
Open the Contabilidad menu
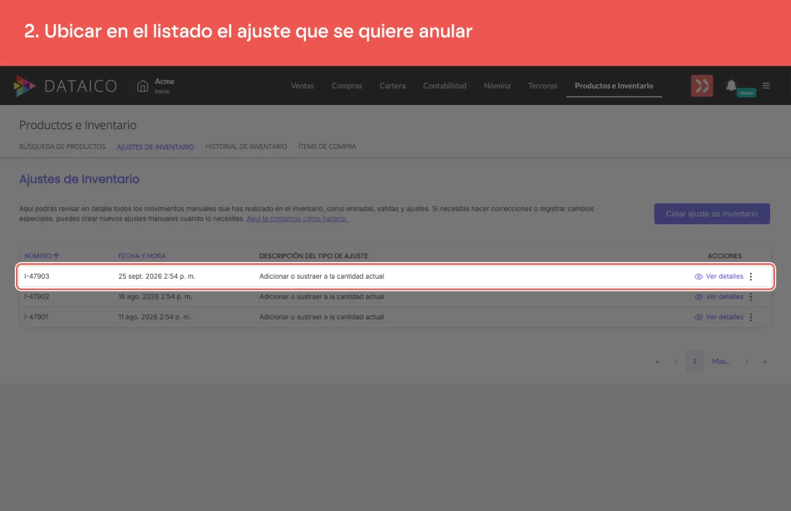point(444,86)
